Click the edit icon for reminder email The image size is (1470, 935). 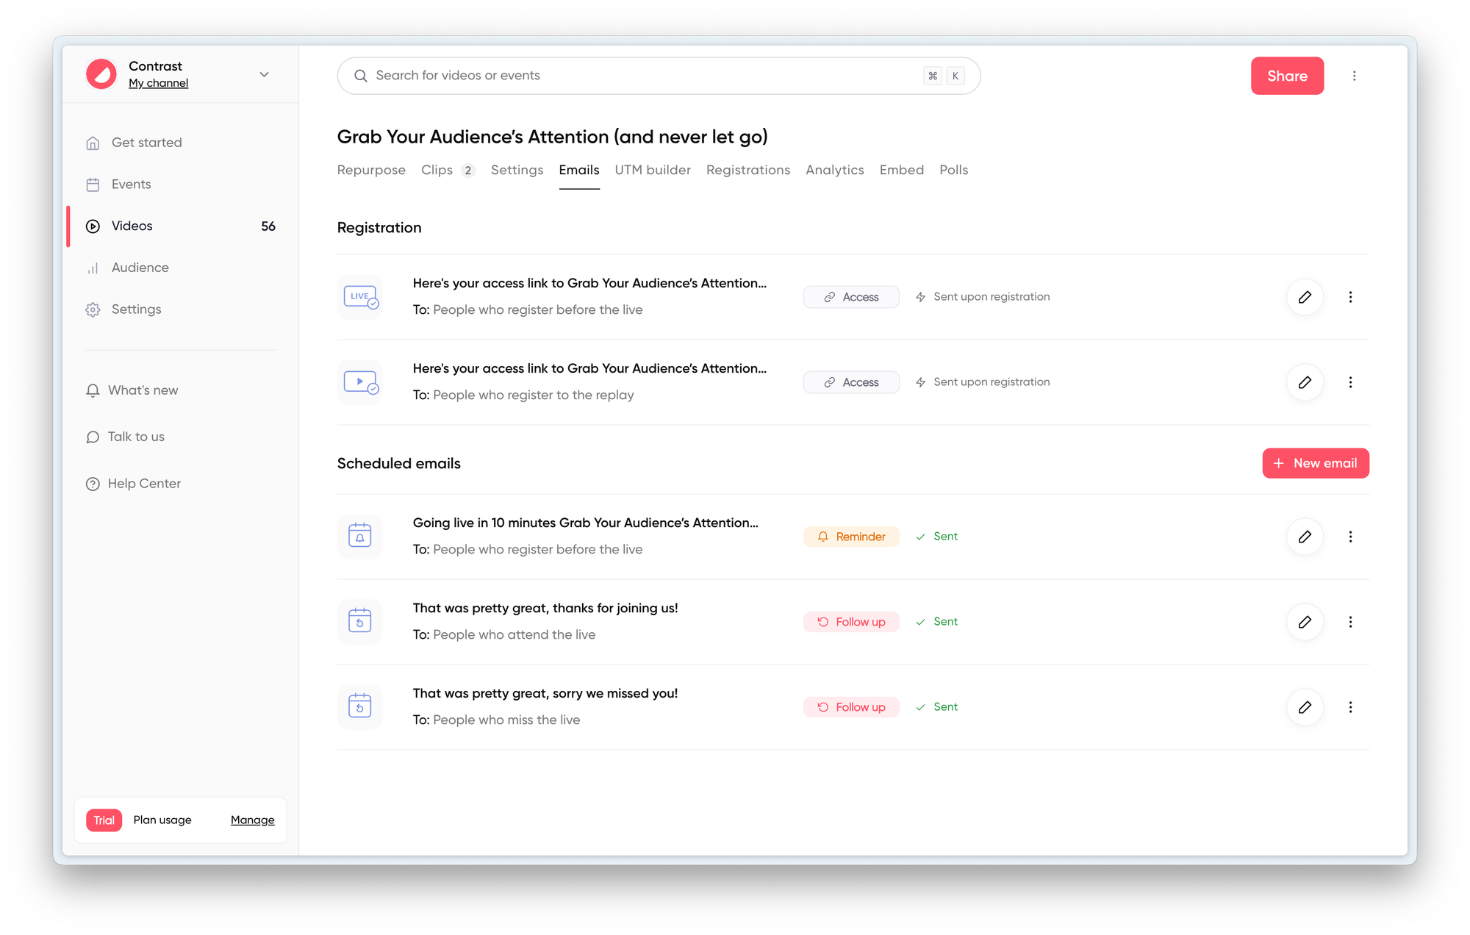point(1304,537)
